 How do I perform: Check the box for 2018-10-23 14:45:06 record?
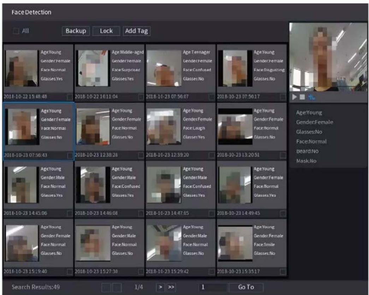pos(70,213)
